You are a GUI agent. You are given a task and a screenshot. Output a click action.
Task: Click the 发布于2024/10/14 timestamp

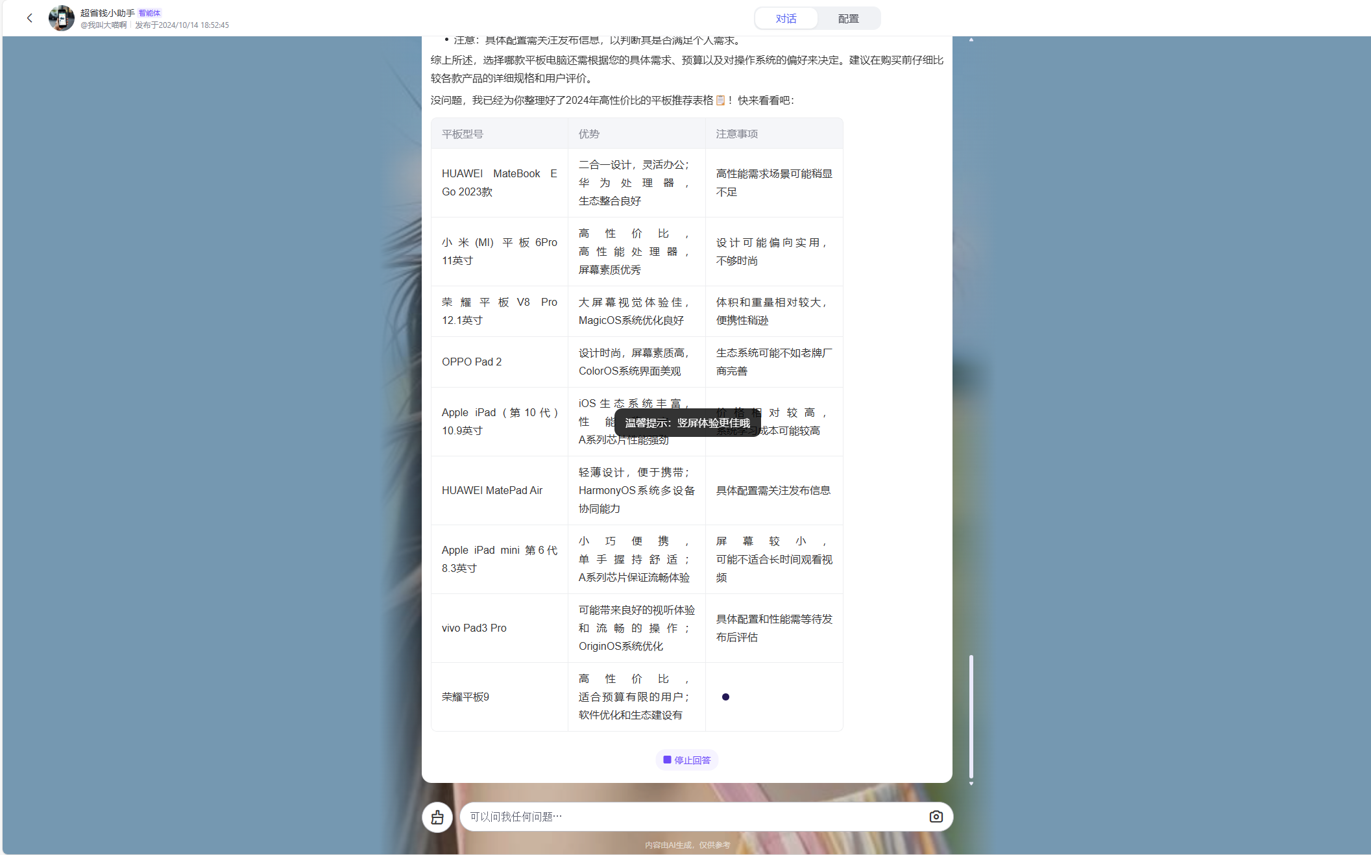[180, 25]
